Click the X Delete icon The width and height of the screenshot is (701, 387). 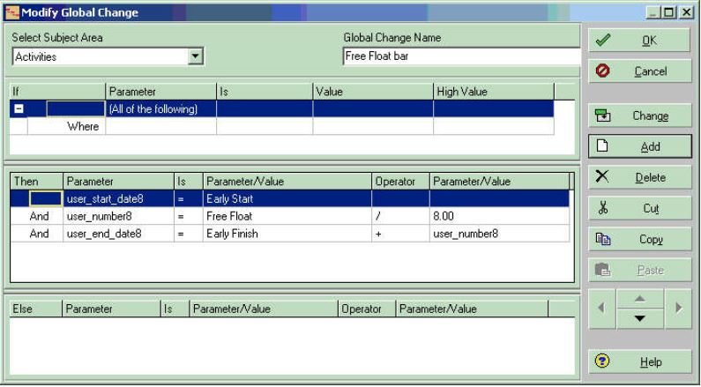[603, 177]
